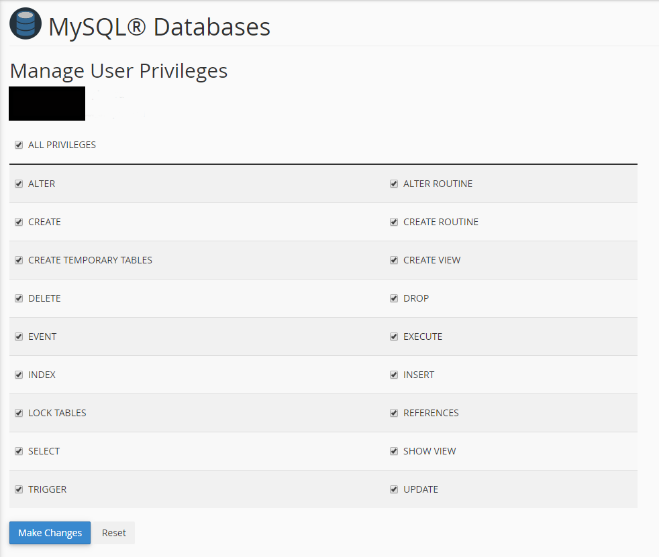Toggle the ALTER privilege checkbox
The height and width of the screenshot is (557, 659).
pos(19,184)
